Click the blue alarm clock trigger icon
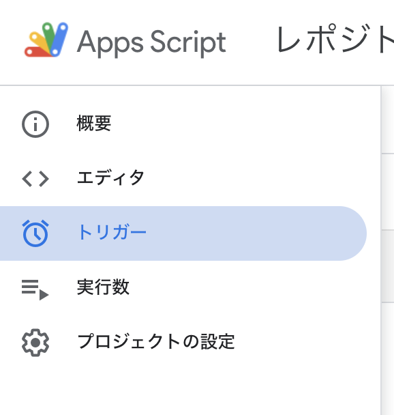The height and width of the screenshot is (415, 394). point(35,233)
